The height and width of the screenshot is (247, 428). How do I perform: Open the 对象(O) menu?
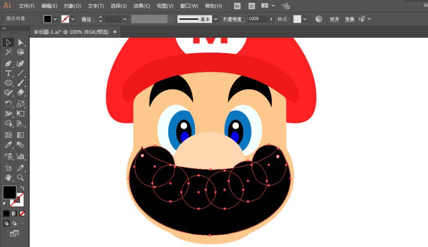click(72, 6)
